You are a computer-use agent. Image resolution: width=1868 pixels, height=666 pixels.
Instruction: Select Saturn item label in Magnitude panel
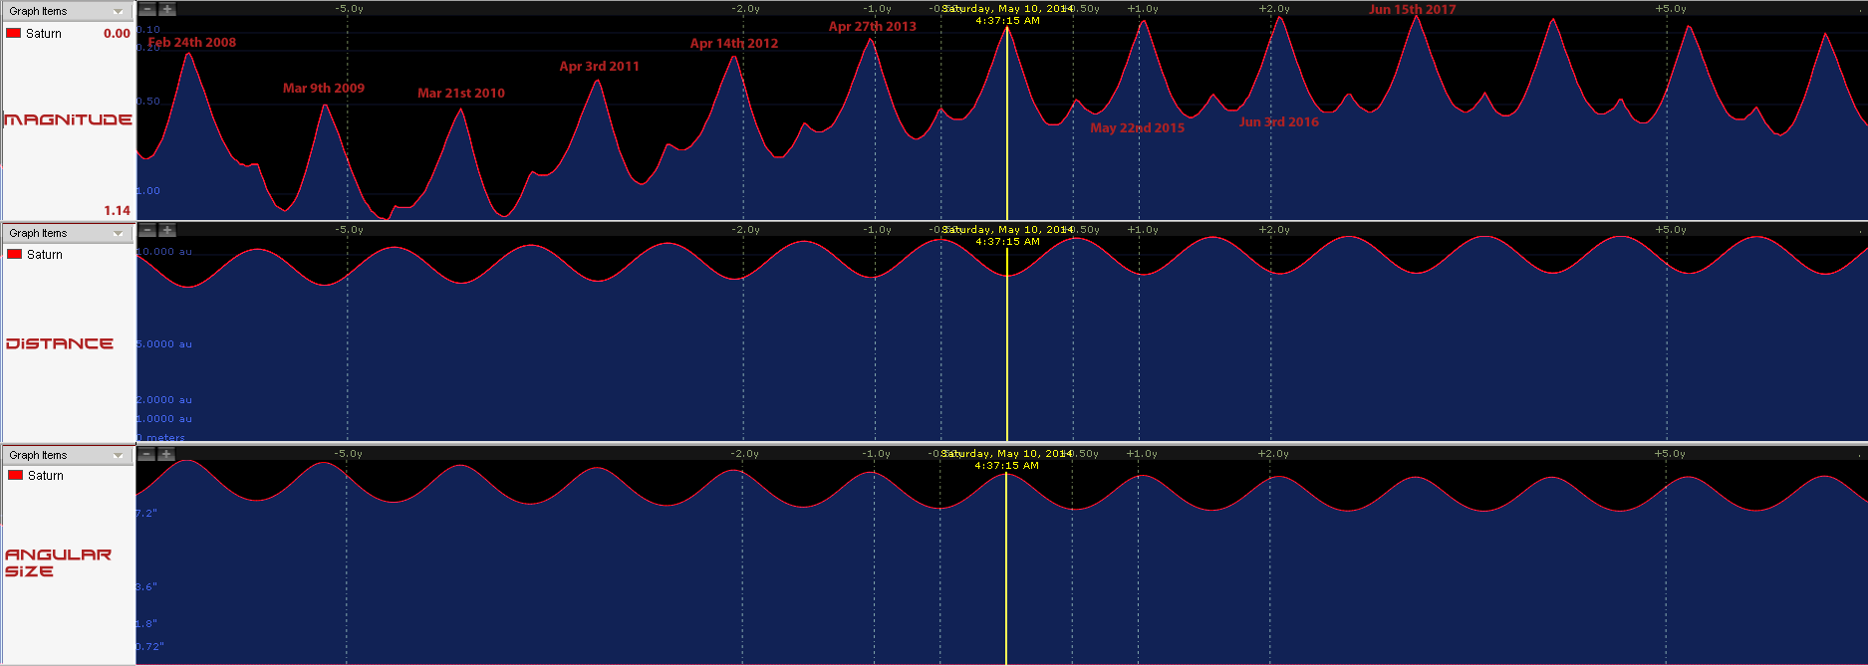pos(44,34)
